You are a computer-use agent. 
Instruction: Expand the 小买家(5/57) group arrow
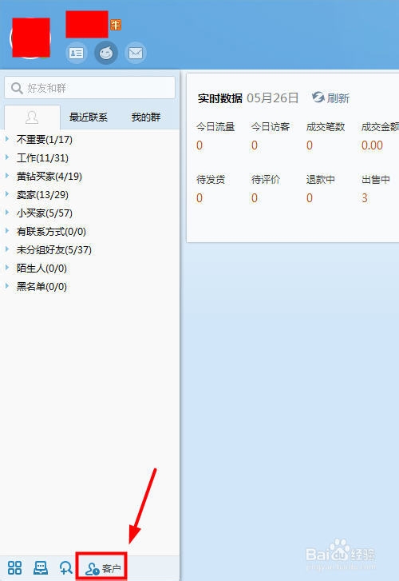[7, 213]
